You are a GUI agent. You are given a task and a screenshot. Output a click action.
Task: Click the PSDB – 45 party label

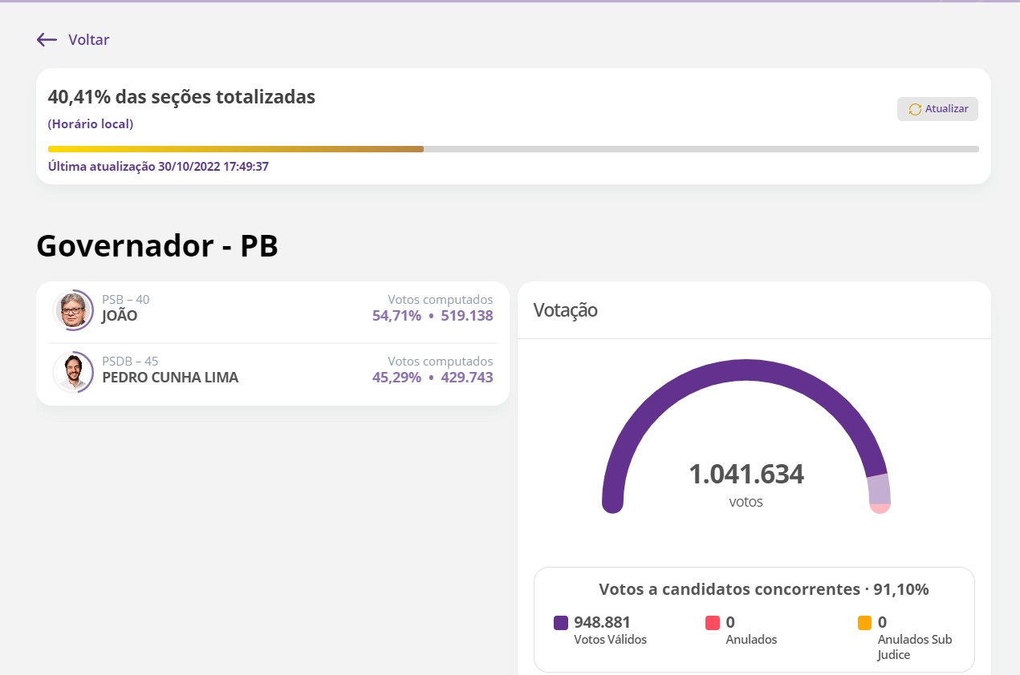tap(130, 362)
